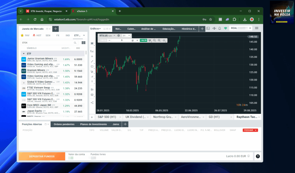Collapse the ETF group in market list
This screenshot has height=173, width=295.
[x=24, y=54]
